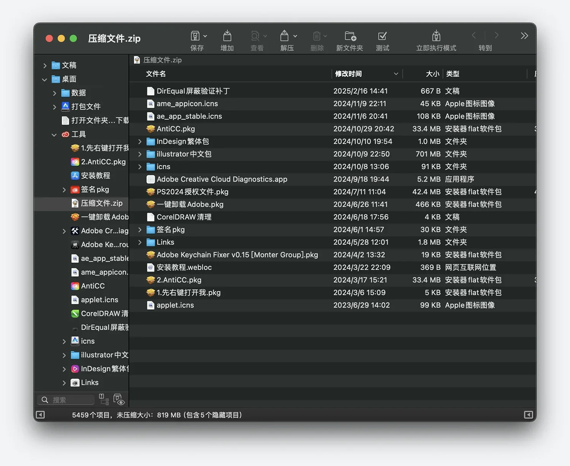Toggle left sidebar with bottom-left status icon
This screenshot has height=466, width=570.
(40, 415)
